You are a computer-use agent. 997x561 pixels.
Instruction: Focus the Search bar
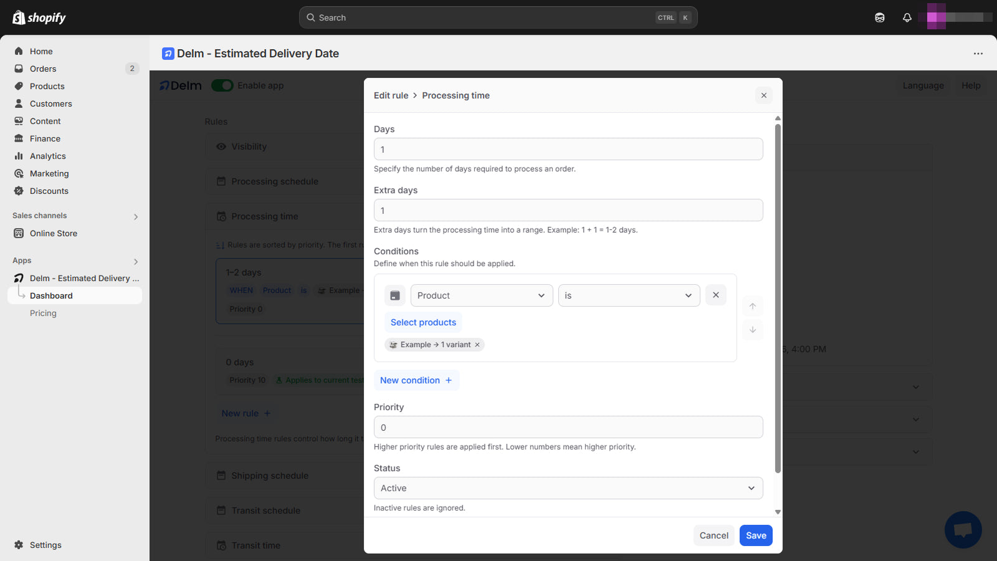pos(499,17)
